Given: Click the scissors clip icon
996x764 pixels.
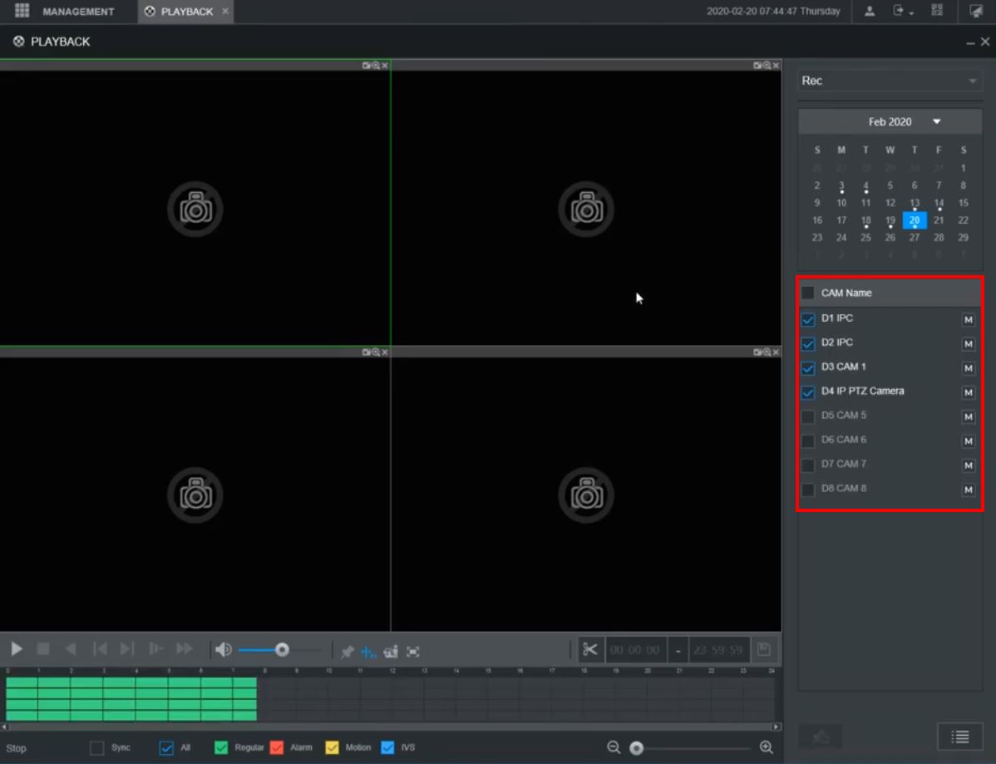Looking at the screenshot, I should pos(590,649).
